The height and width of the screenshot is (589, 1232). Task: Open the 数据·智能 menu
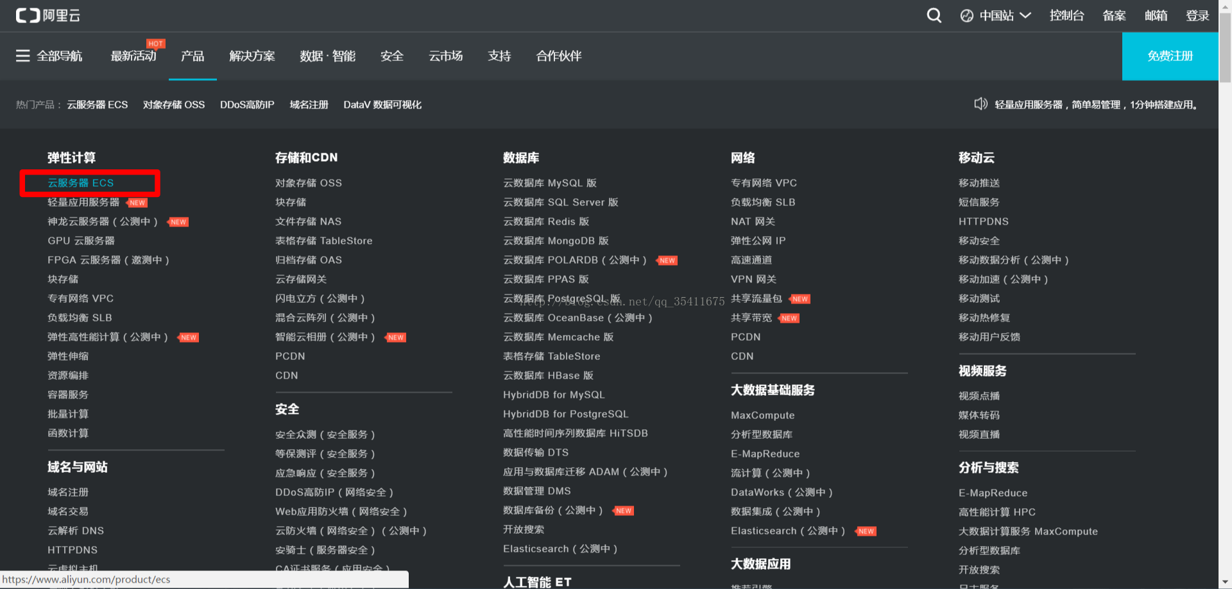click(x=327, y=56)
